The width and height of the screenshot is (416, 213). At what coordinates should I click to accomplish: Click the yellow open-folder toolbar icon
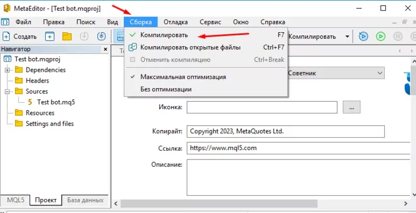pyautogui.click(x=67, y=36)
